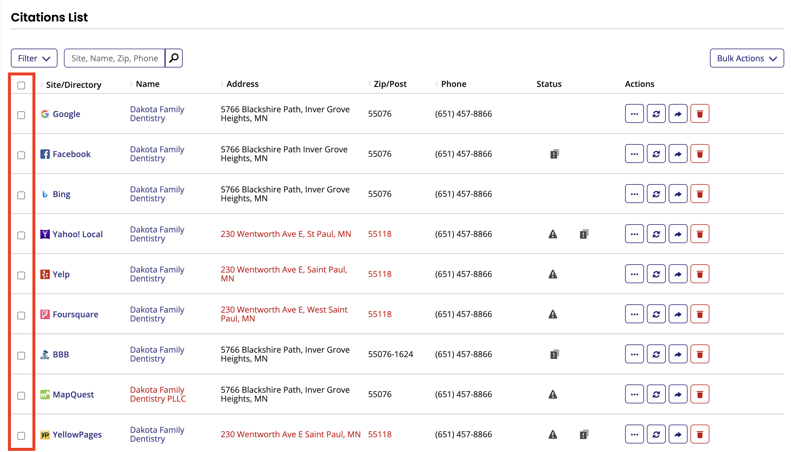Click the resync icon on the MapQuest row
This screenshot has width=791, height=452.
pyautogui.click(x=656, y=394)
